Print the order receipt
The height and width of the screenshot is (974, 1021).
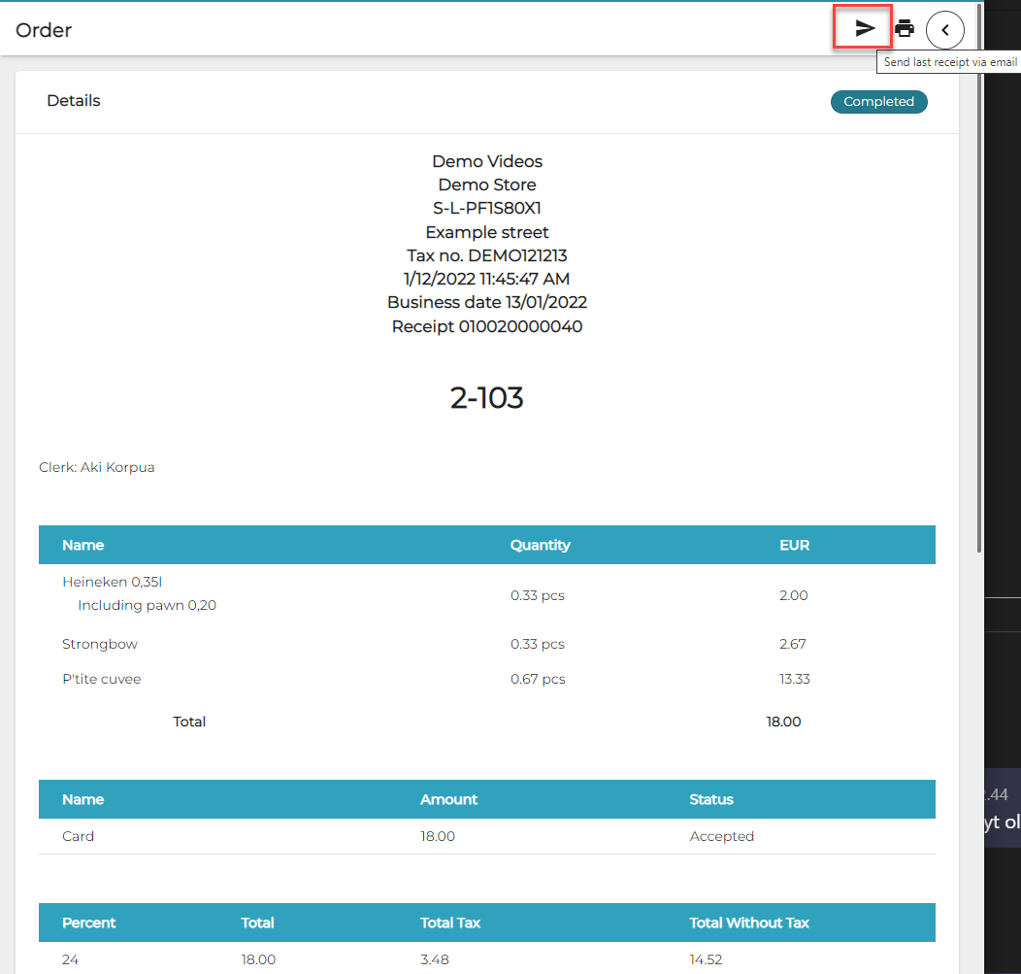coord(905,29)
